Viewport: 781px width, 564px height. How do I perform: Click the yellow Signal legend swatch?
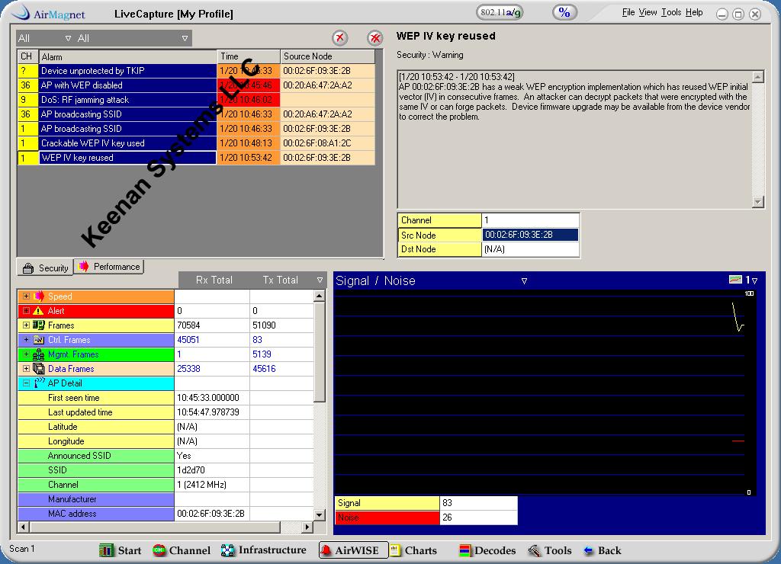click(387, 503)
